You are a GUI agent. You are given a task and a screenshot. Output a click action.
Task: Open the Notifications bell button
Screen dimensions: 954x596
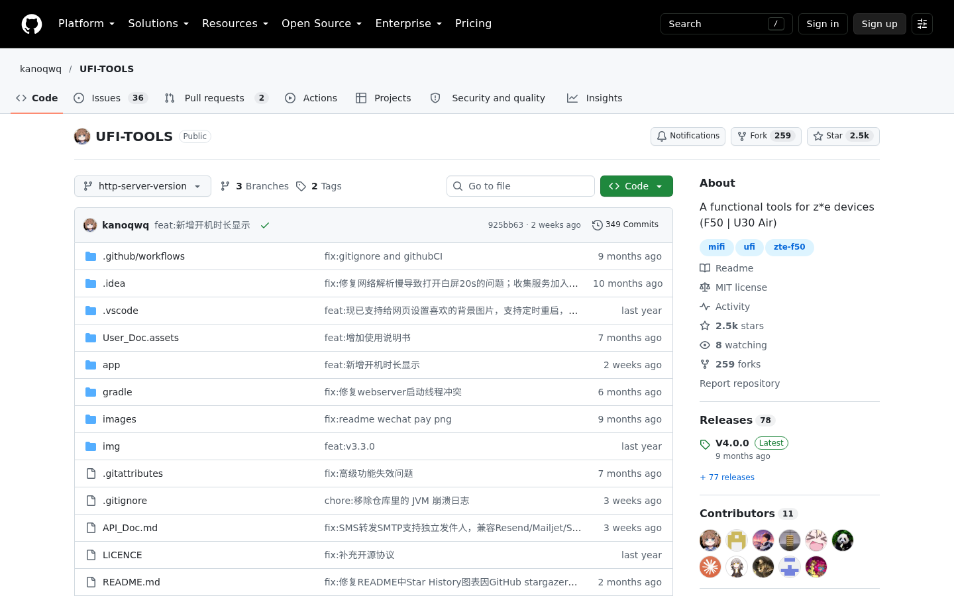(688, 136)
